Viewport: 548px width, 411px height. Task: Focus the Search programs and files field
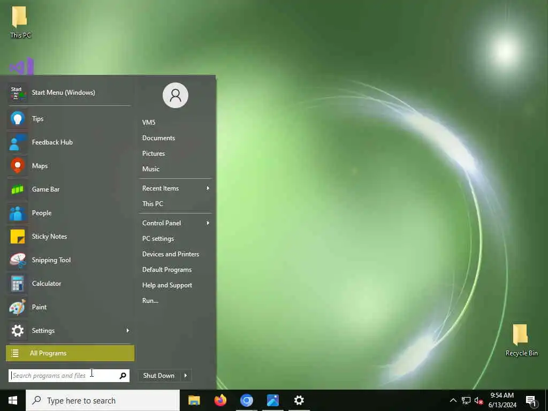coord(69,376)
